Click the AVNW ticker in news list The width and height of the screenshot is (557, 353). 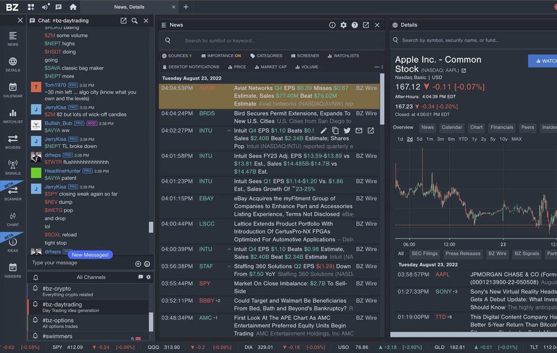point(207,88)
